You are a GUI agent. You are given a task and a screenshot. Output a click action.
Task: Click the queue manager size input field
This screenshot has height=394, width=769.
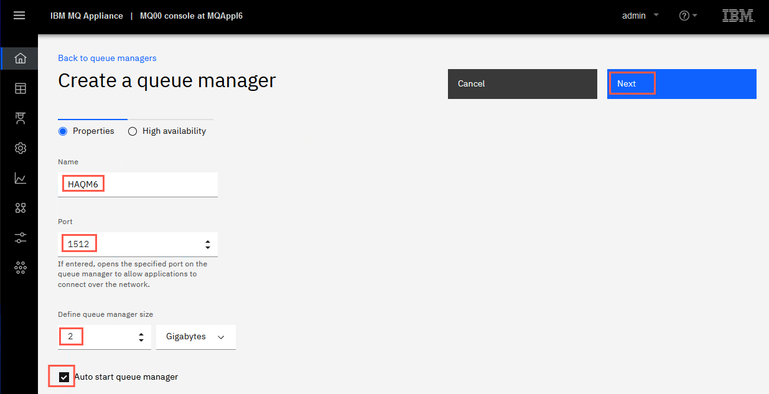click(105, 337)
